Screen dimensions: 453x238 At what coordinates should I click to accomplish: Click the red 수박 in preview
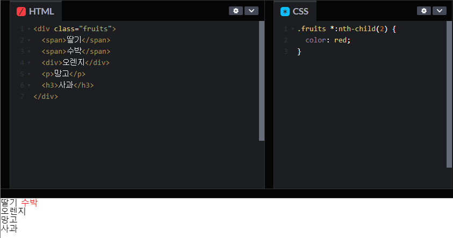29,203
